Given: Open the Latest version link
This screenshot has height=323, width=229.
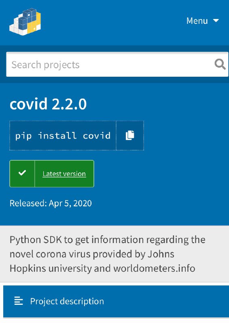Looking at the screenshot, I should pyautogui.click(x=64, y=174).
